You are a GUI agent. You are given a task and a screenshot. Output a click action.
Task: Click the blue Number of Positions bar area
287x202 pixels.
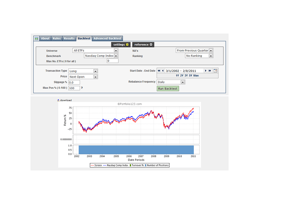click(x=136, y=150)
